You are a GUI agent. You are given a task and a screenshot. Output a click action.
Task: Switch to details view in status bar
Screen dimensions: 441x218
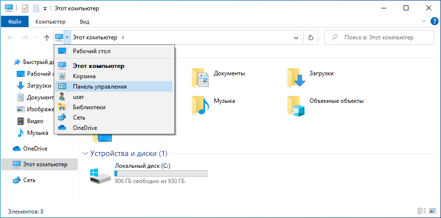tap(423, 212)
